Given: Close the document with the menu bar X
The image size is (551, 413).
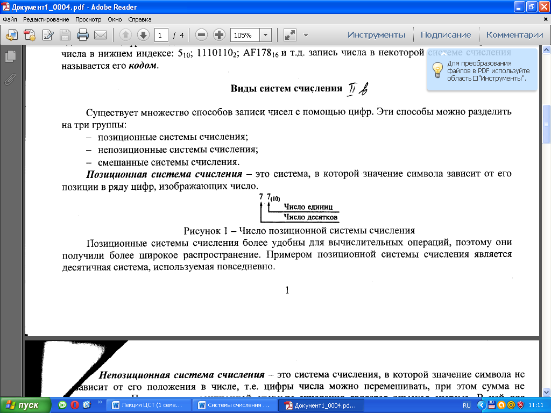Looking at the screenshot, I should click(546, 19).
